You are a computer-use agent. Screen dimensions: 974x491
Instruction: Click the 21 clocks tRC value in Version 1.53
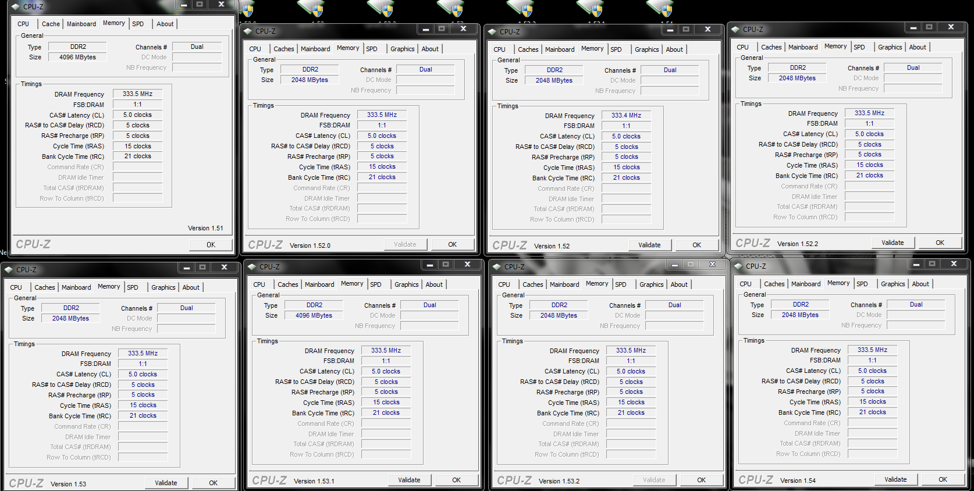coord(143,415)
